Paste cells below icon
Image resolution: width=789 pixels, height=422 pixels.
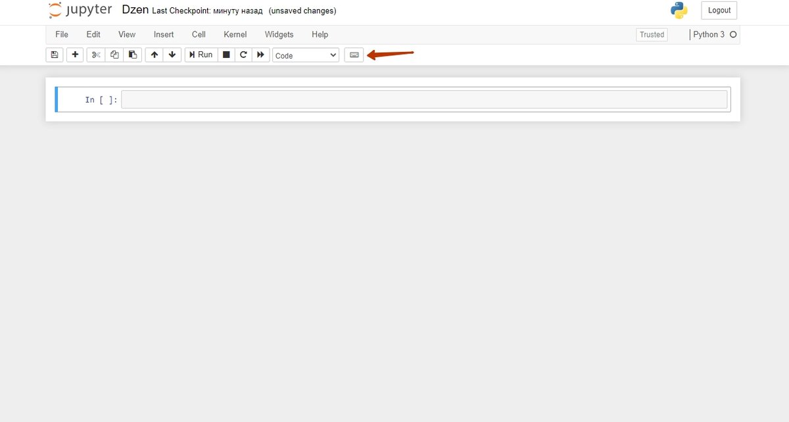133,55
